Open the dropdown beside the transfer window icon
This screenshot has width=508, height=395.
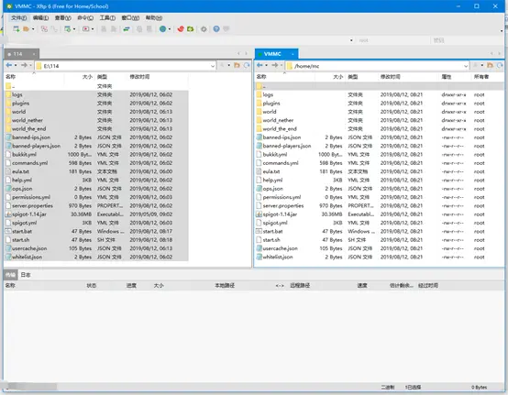(x=74, y=29)
